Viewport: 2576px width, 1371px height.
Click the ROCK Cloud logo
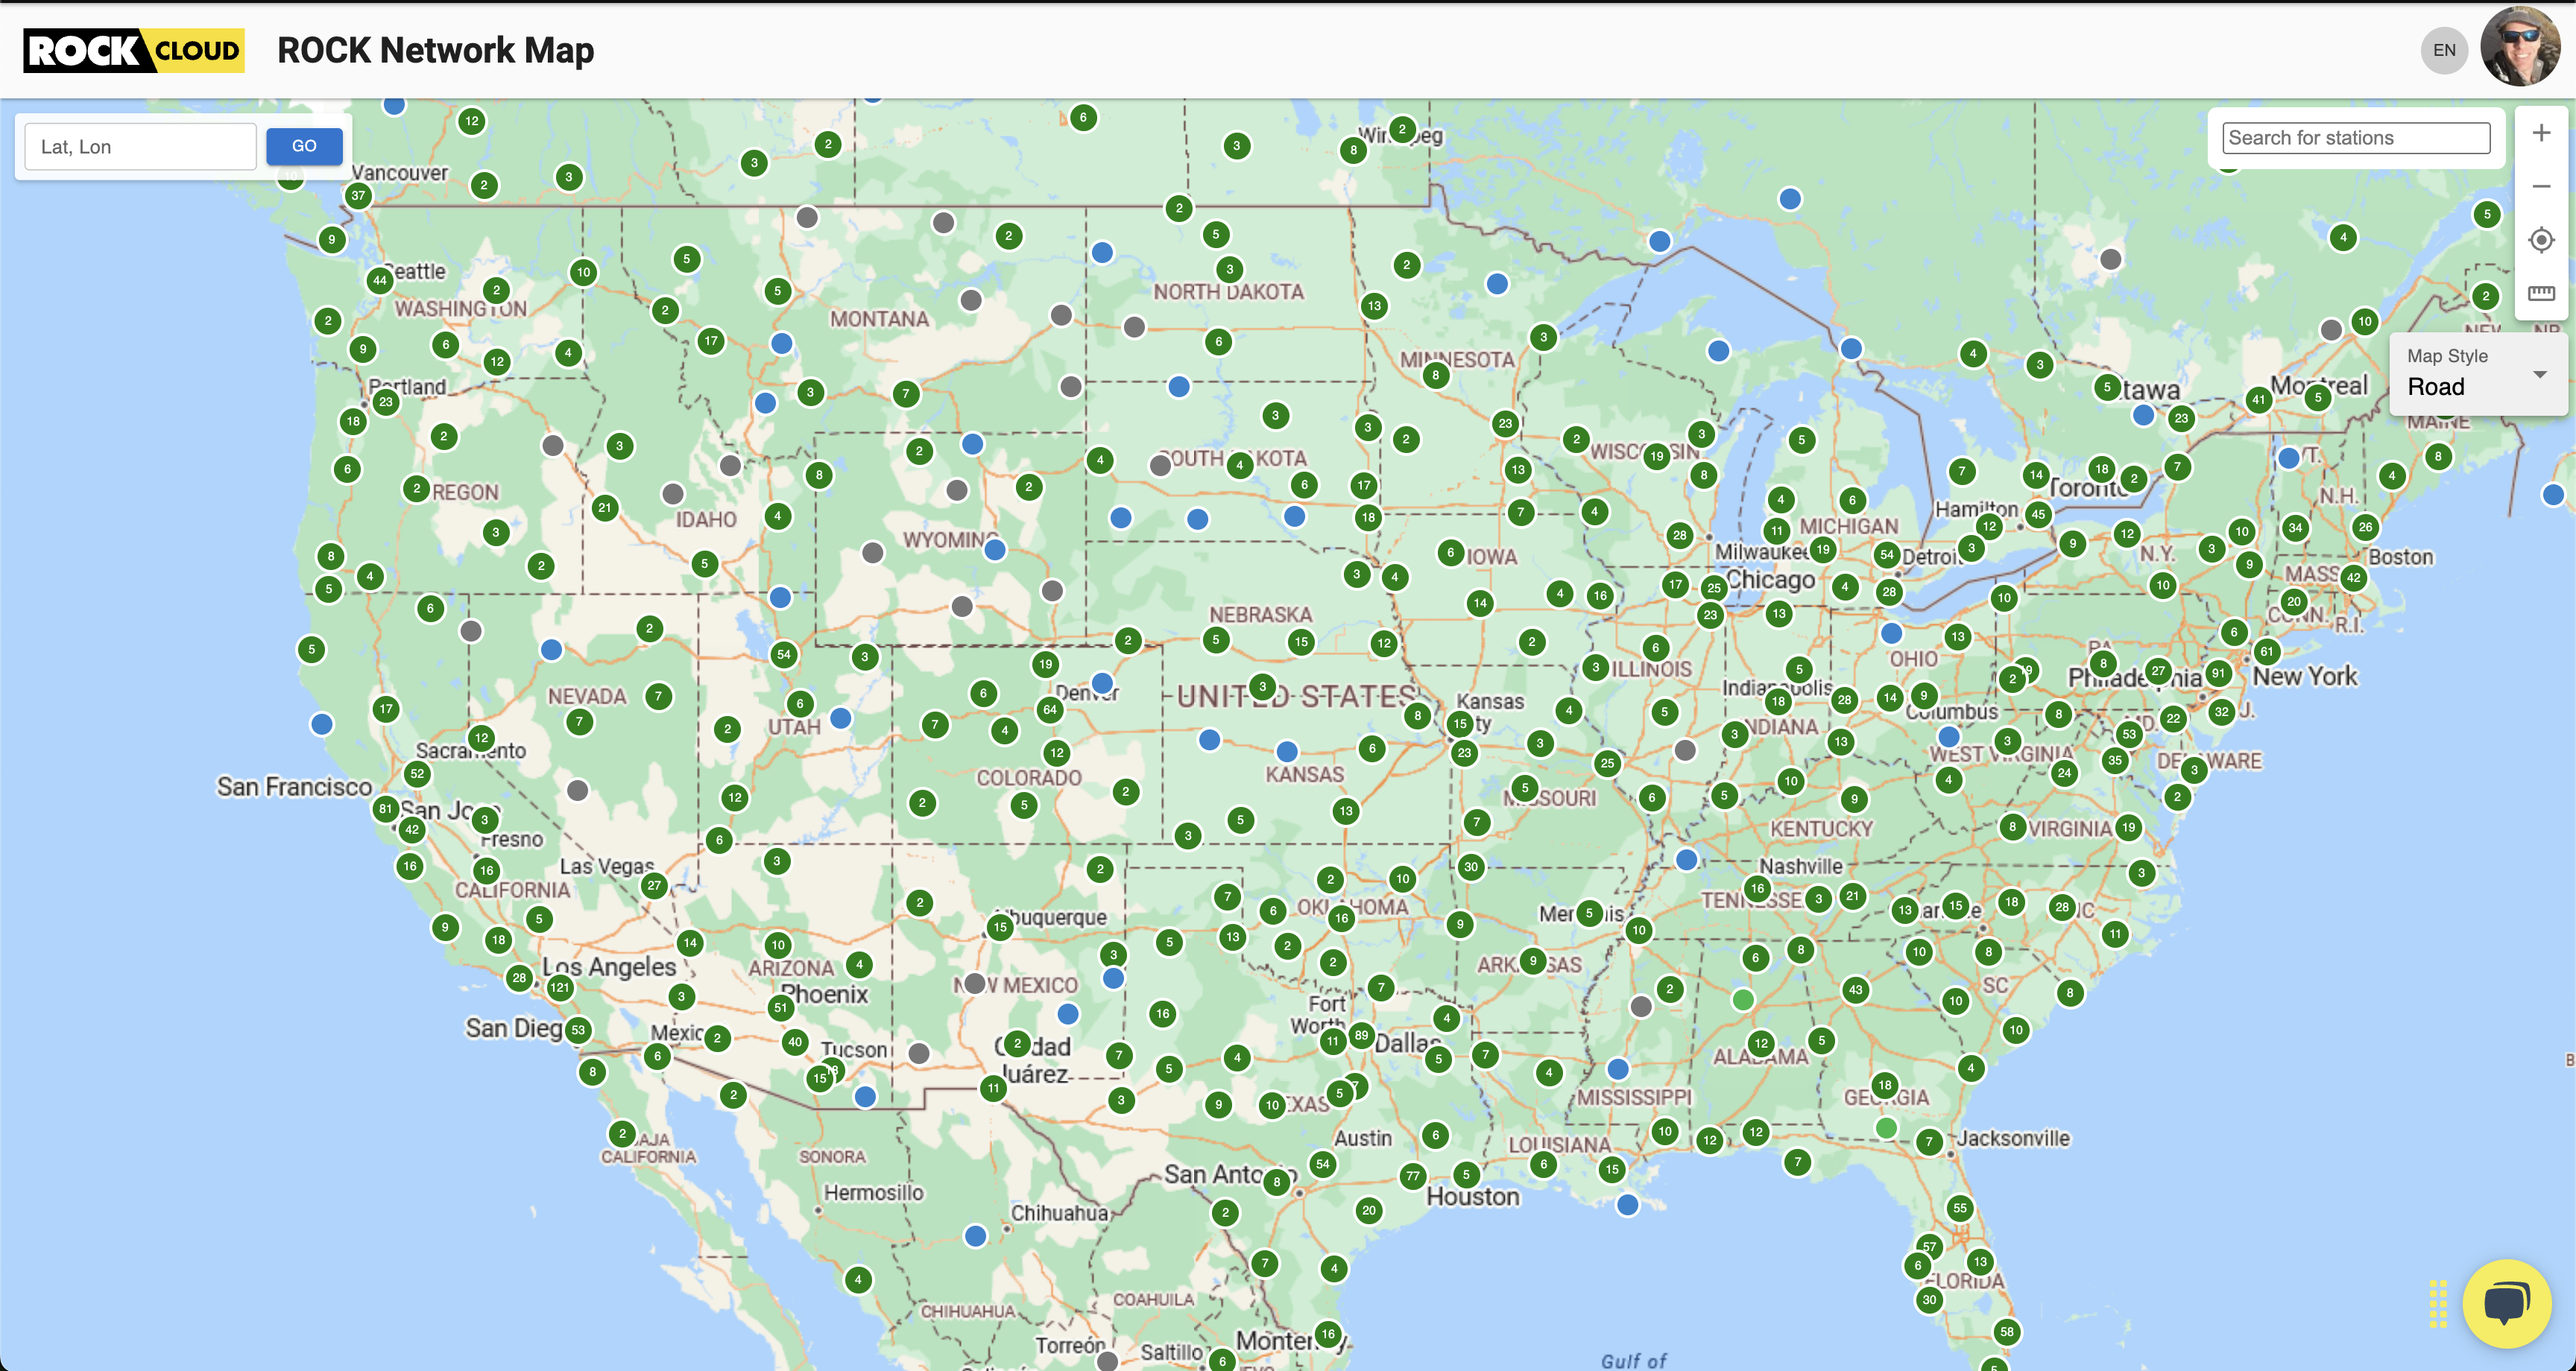134,50
